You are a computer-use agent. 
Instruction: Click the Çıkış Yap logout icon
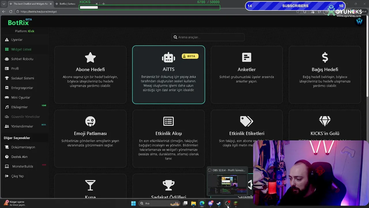[7, 176]
